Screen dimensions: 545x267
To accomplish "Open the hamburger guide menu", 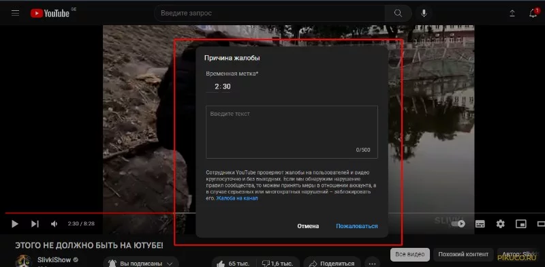I will (15, 13).
